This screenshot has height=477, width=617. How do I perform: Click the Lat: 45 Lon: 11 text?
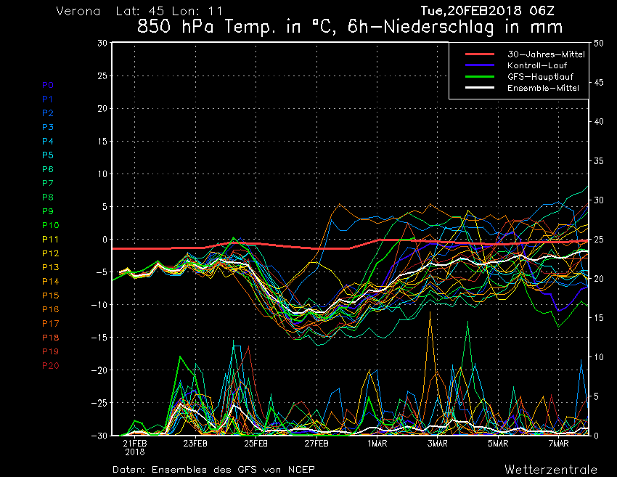[169, 11]
